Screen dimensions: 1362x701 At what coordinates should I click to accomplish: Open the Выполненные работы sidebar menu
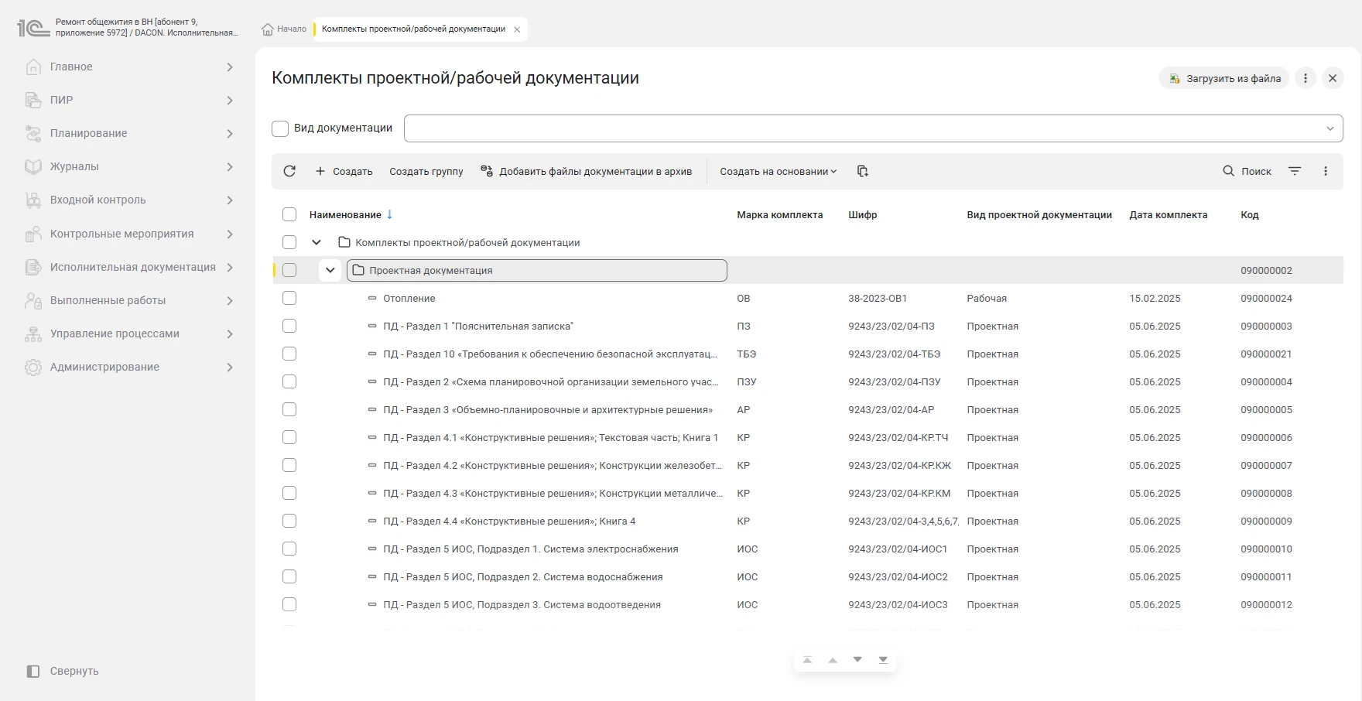129,300
